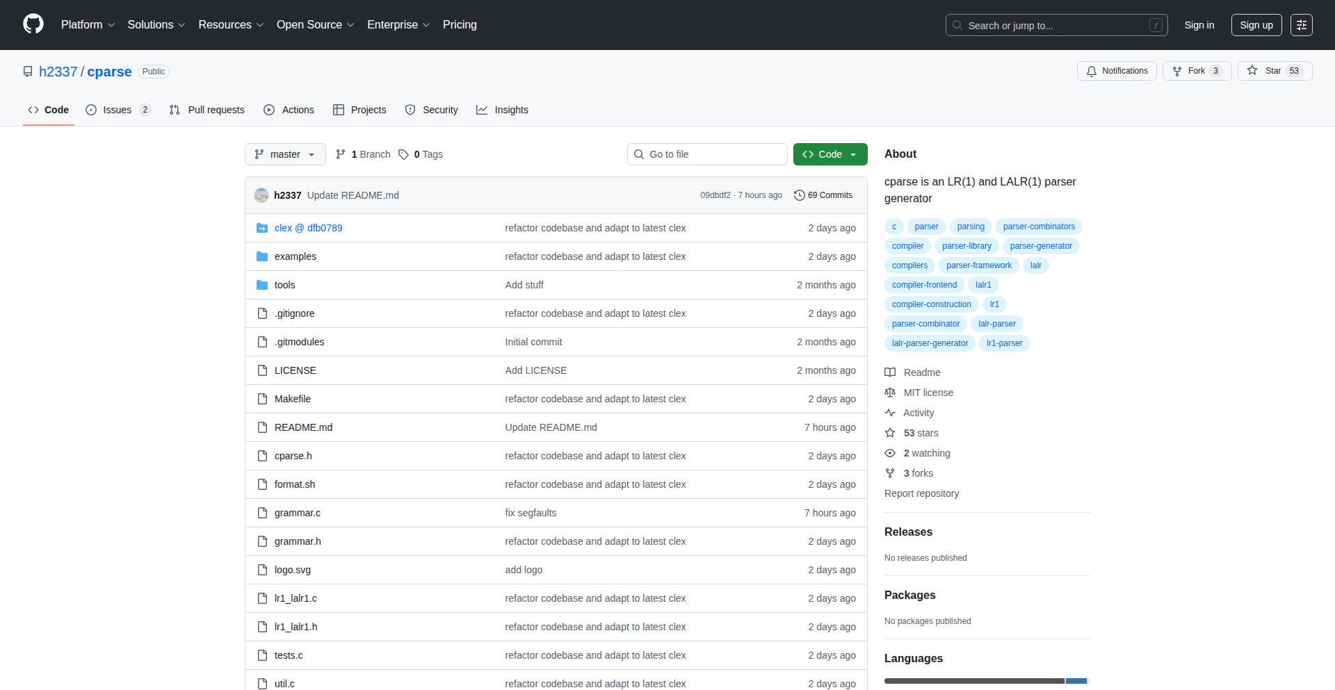Click the lalr-parser topic tag
This screenshot has height=690, width=1335.
pos(996,324)
